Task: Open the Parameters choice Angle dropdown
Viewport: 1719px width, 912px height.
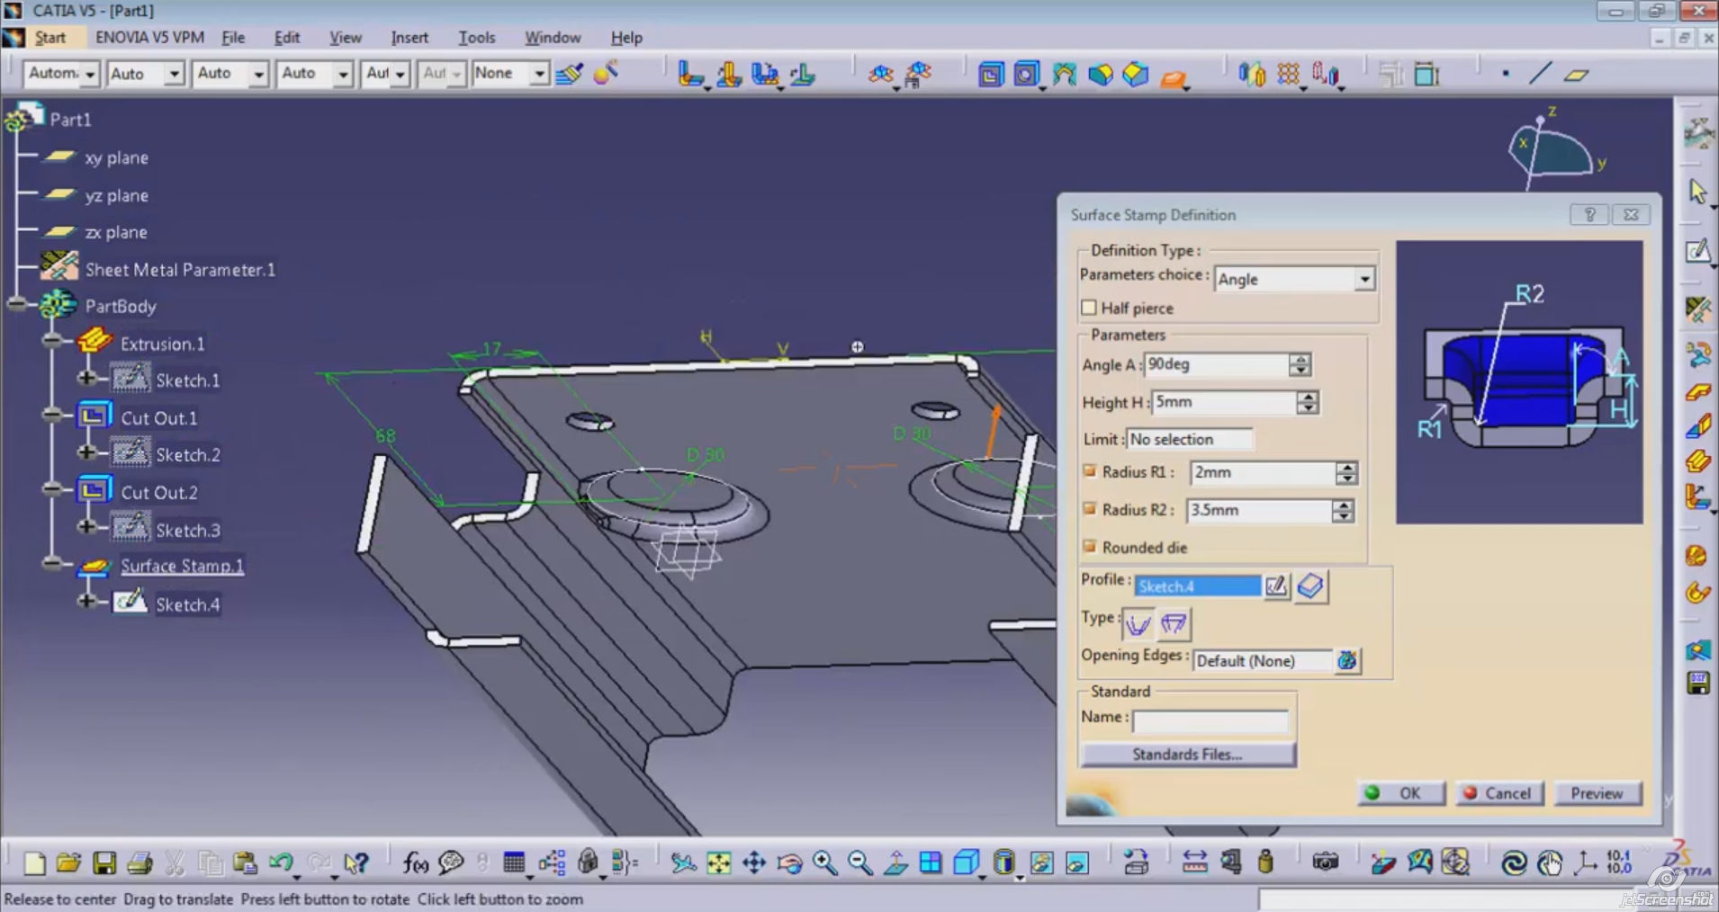Action: pyautogui.click(x=1364, y=279)
